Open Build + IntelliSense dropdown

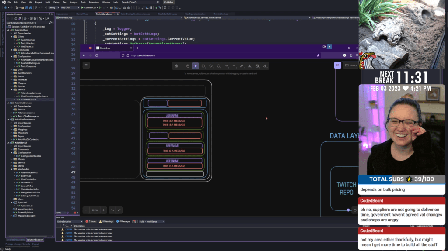point(152,221)
